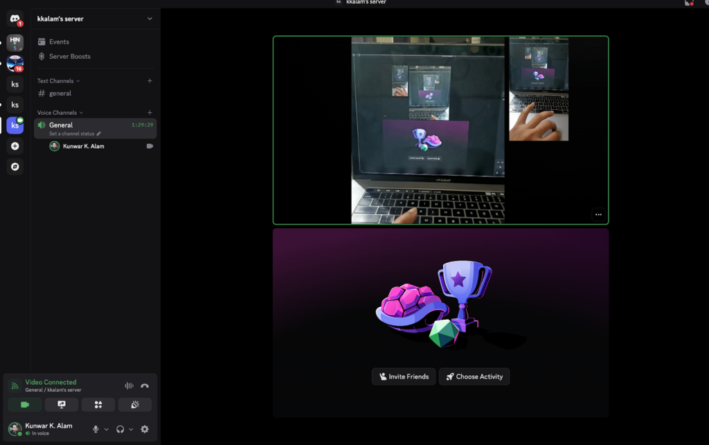Open Discord direct messages home
The image size is (709, 445).
point(15,19)
